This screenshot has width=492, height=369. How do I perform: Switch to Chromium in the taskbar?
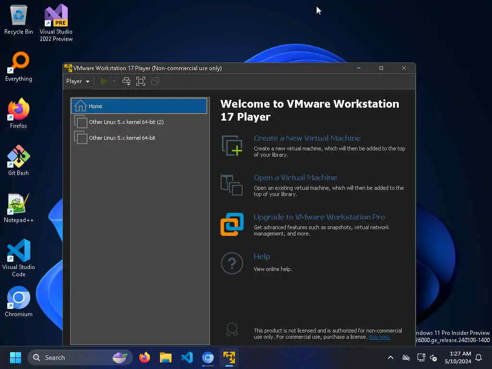(208, 357)
